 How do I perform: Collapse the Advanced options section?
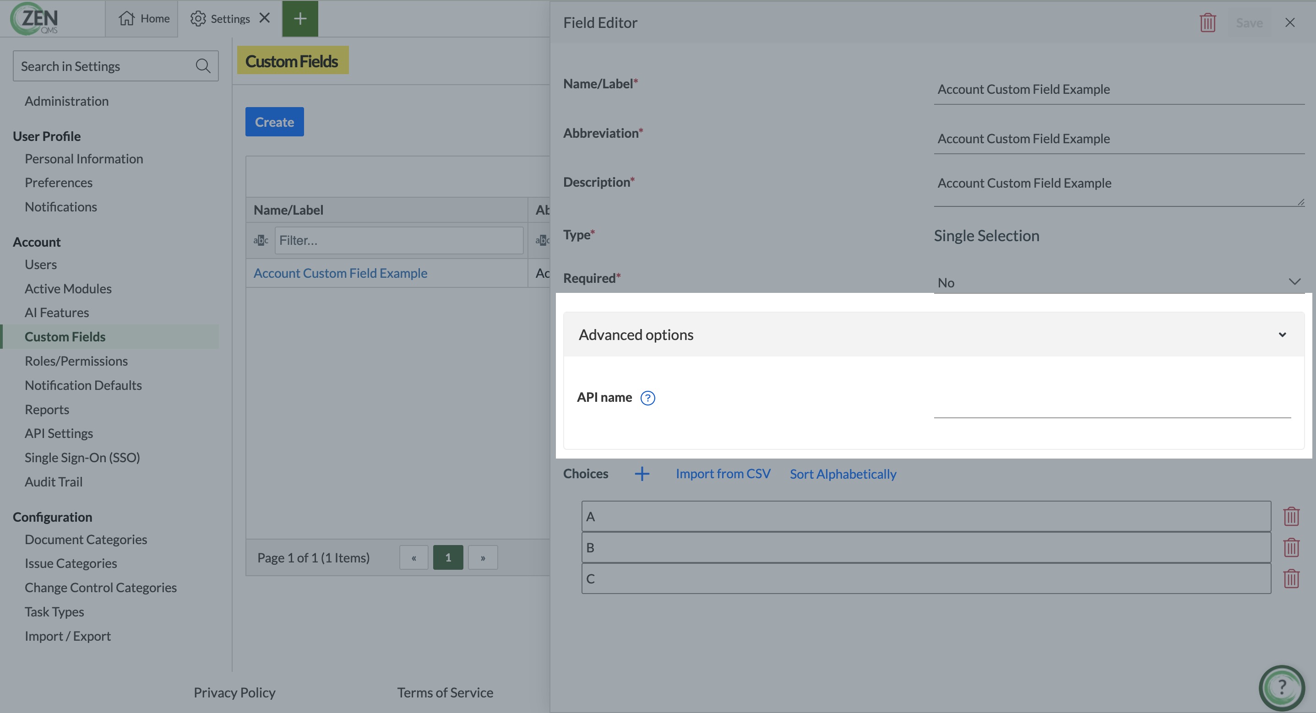[934, 335]
